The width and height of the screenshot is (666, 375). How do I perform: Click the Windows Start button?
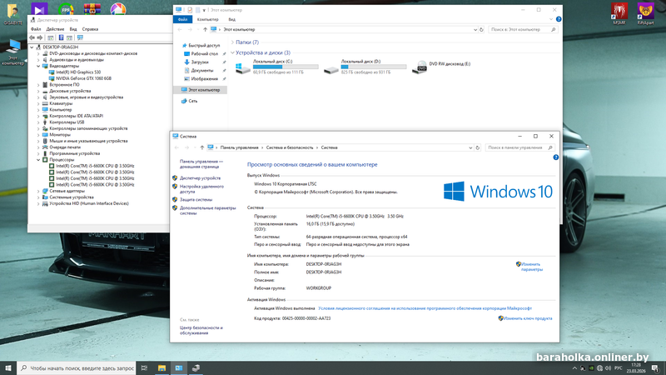(9, 367)
